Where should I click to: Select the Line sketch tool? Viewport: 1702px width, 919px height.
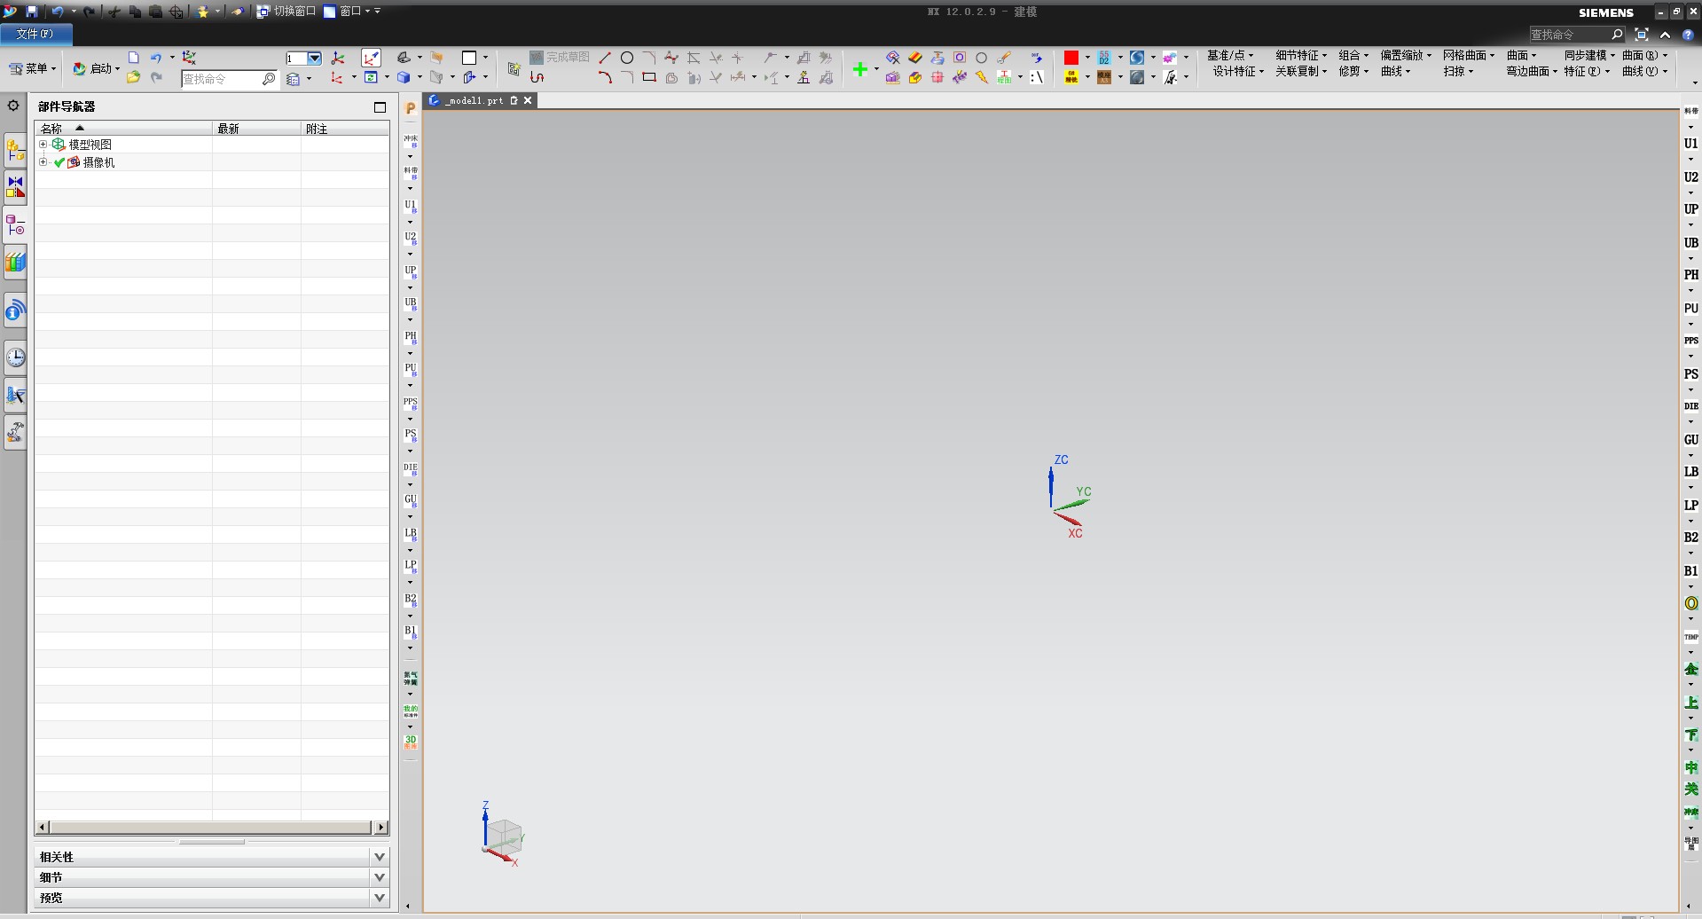point(605,58)
